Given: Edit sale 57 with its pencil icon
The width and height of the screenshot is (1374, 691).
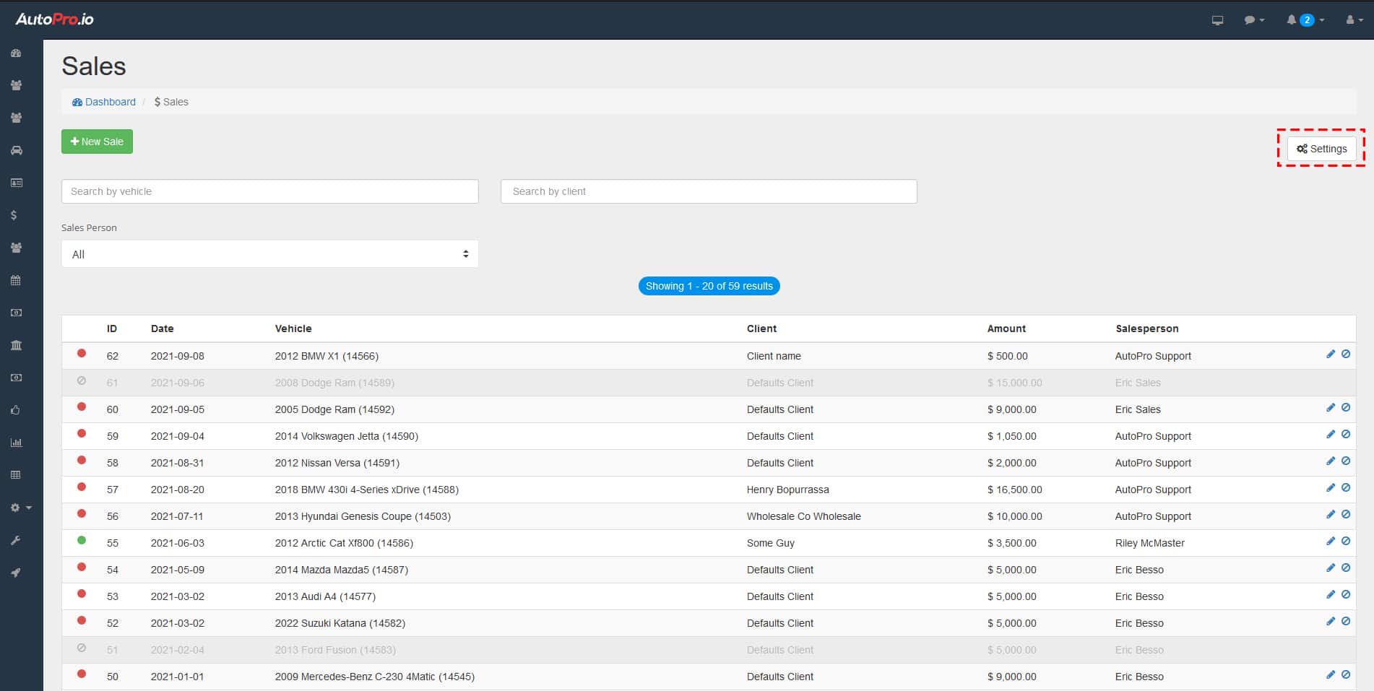Looking at the screenshot, I should (1331, 488).
